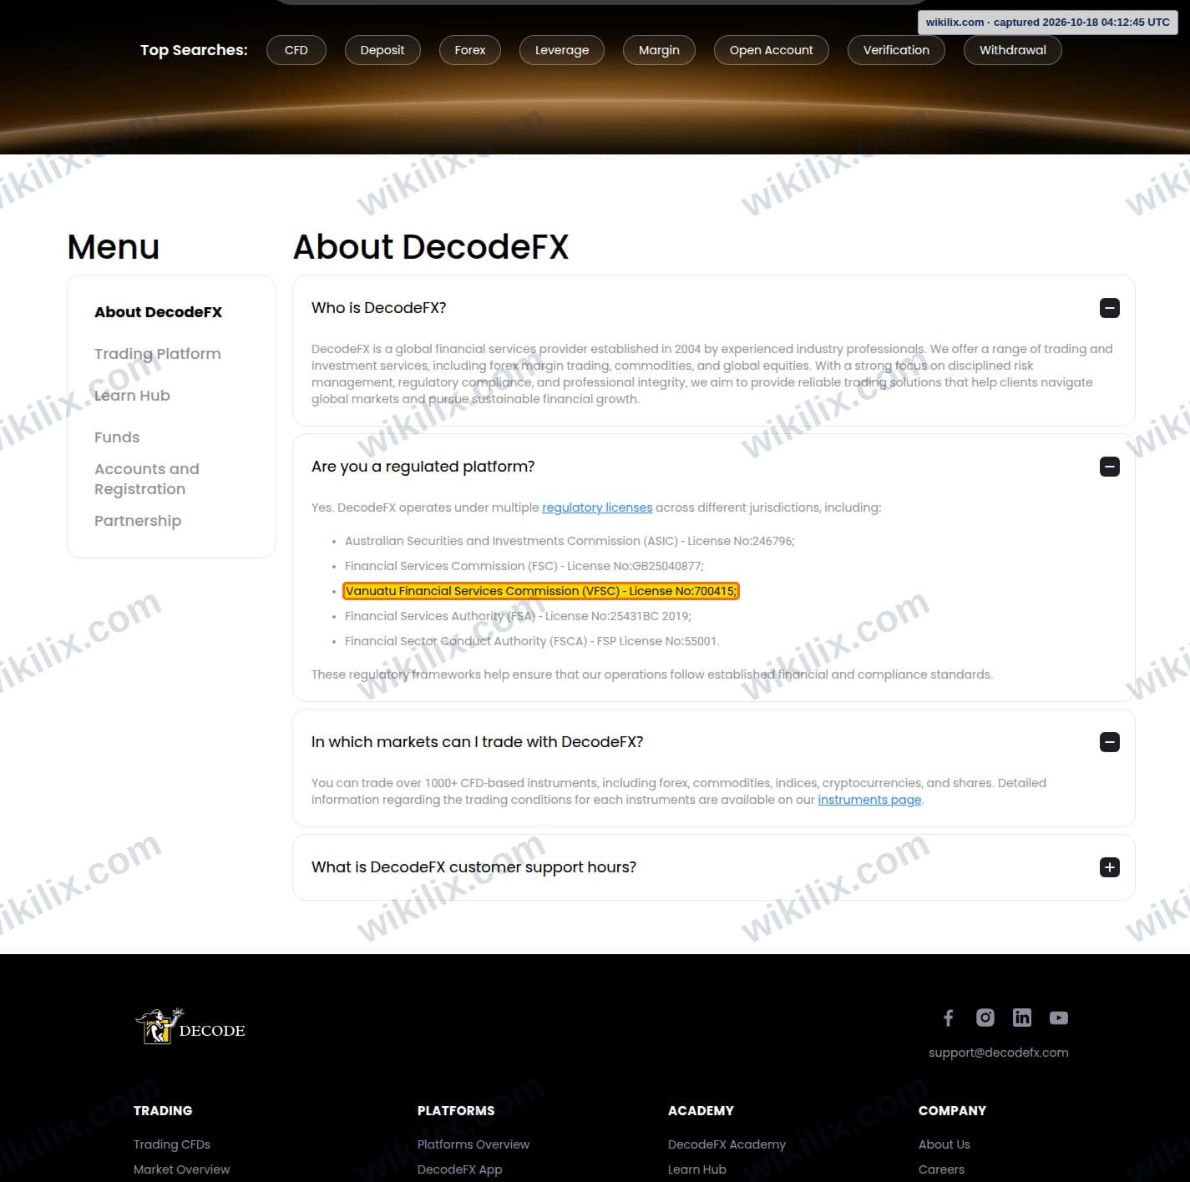Select the CFD top search chip
This screenshot has height=1182, width=1190.
296,50
